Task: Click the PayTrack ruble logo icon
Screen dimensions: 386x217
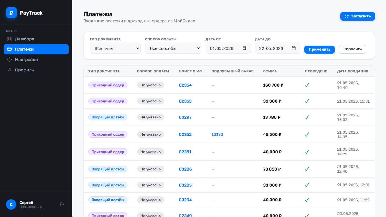Action: (x=11, y=13)
